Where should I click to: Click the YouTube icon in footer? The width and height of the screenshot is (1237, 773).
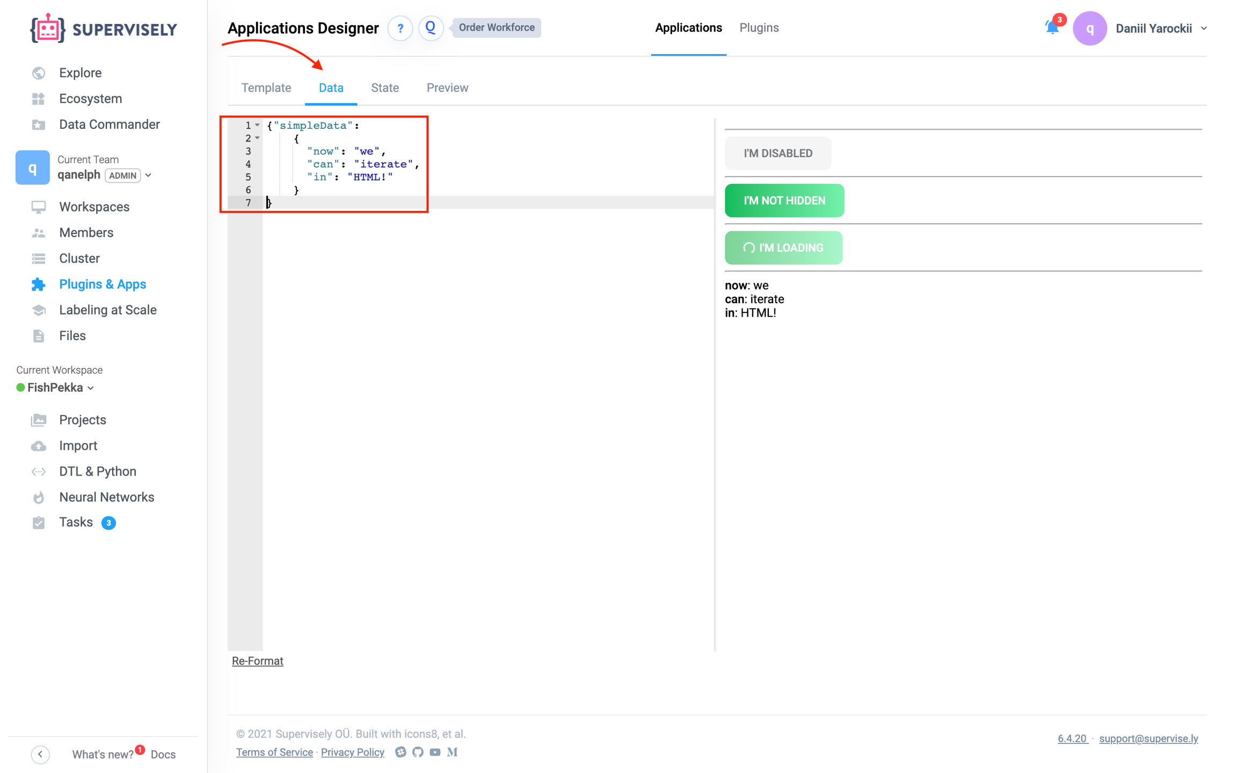435,752
